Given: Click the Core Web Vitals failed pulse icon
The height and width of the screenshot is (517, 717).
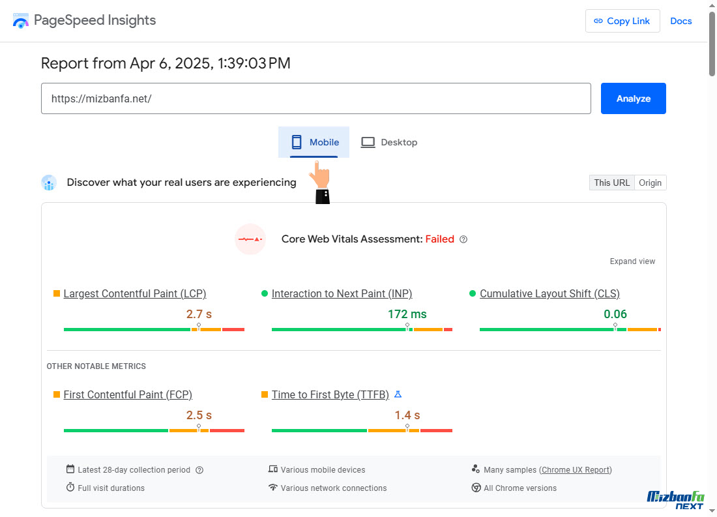Looking at the screenshot, I should 250,239.
